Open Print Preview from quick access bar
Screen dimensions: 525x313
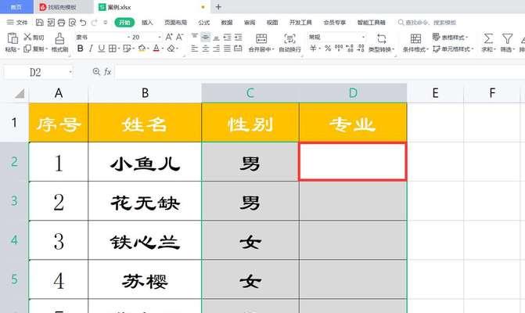coord(72,23)
